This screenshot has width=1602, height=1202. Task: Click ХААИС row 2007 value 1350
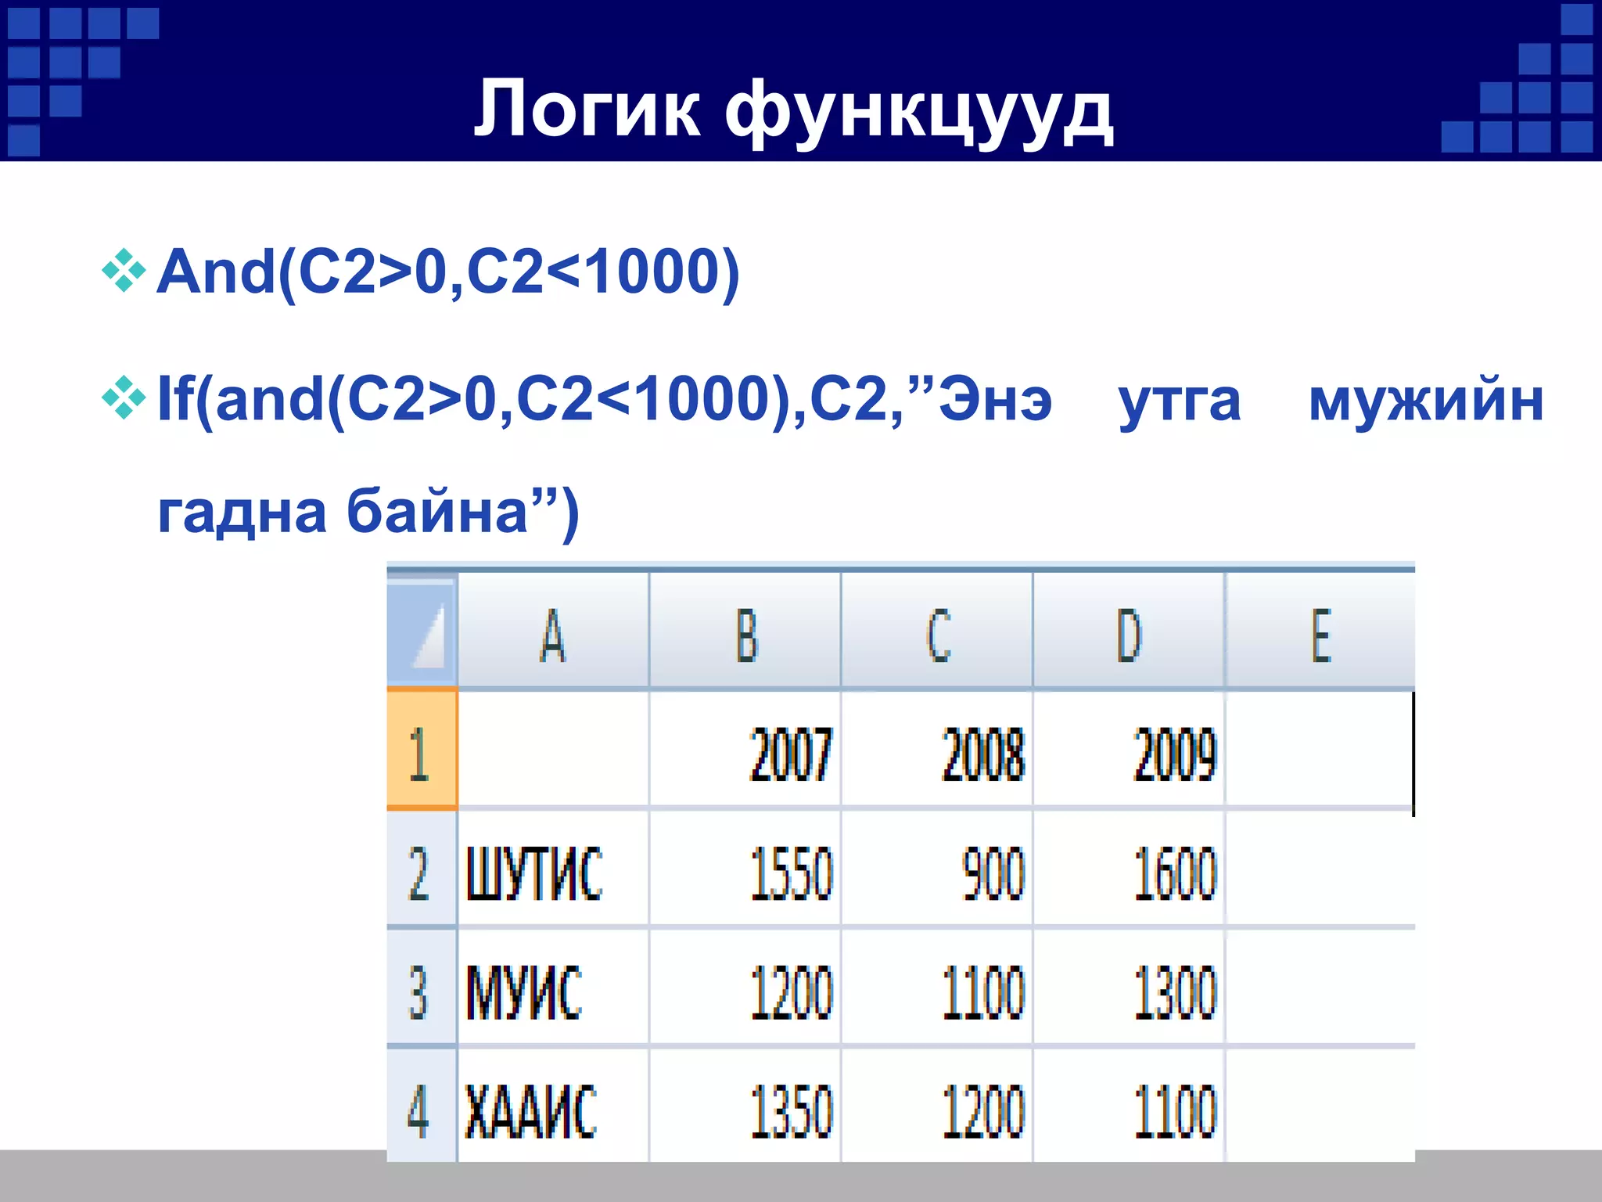[x=745, y=1106]
